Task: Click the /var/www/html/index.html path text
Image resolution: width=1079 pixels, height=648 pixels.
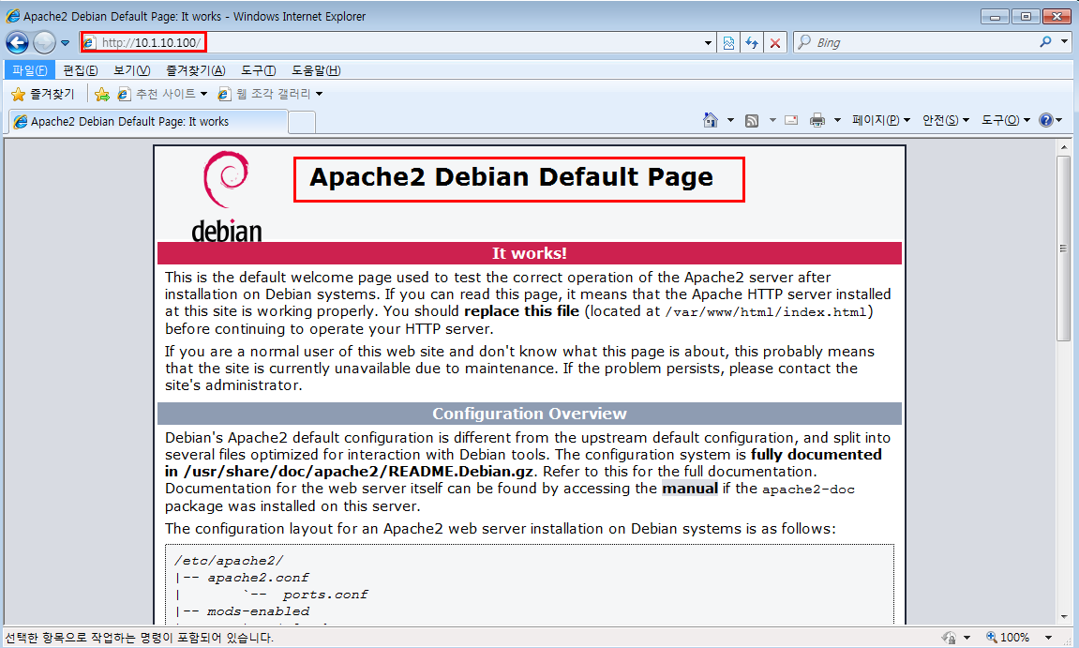Action: click(x=765, y=312)
